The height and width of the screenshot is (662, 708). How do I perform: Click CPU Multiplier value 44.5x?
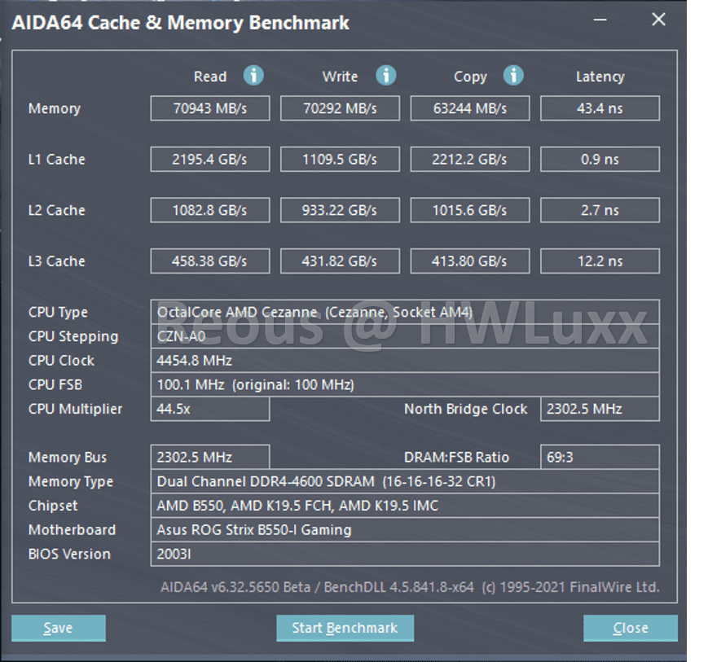210,409
